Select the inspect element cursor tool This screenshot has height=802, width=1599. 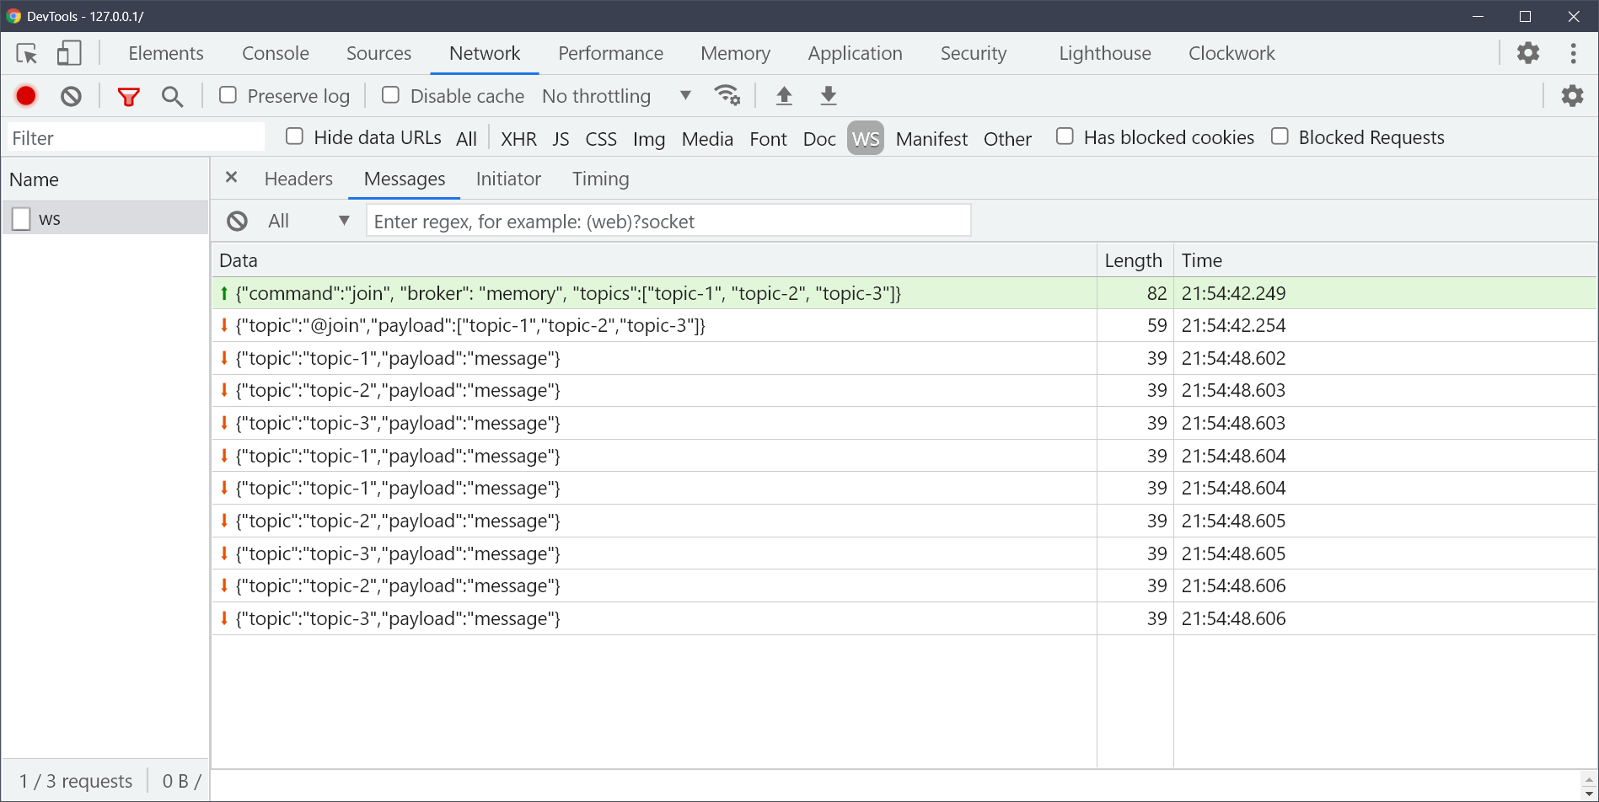click(27, 52)
